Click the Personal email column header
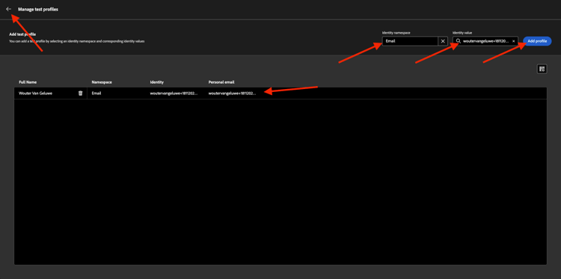 [x=221, y=82]
